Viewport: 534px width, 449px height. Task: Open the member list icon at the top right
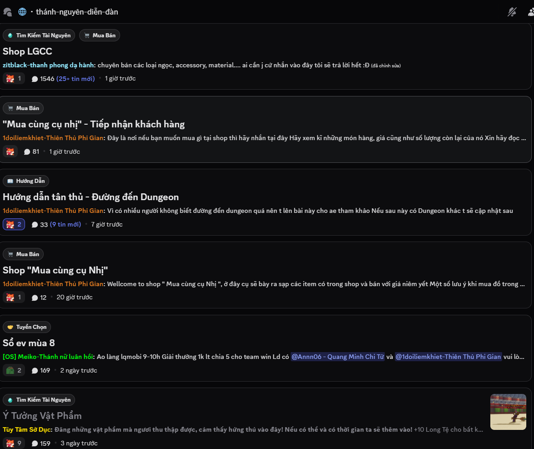(531, 12)
